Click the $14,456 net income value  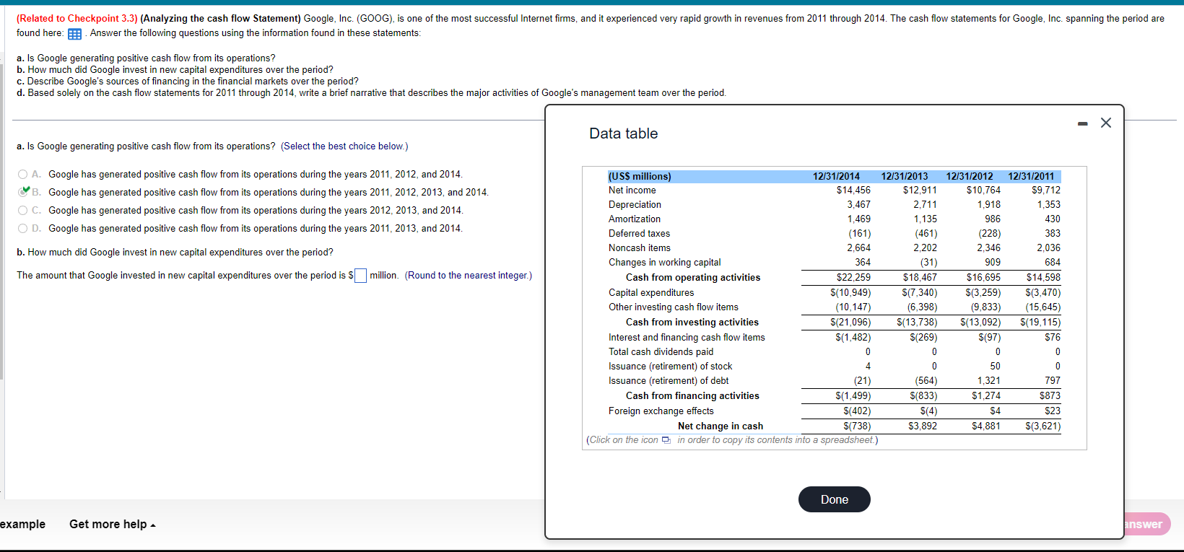click(853, 190)
